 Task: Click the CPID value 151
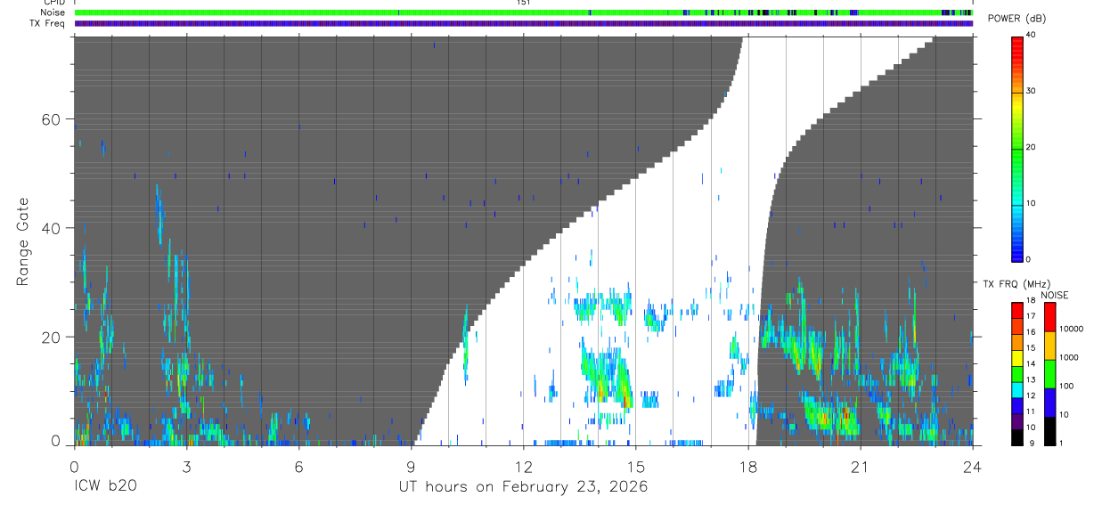tap(523, 3)
